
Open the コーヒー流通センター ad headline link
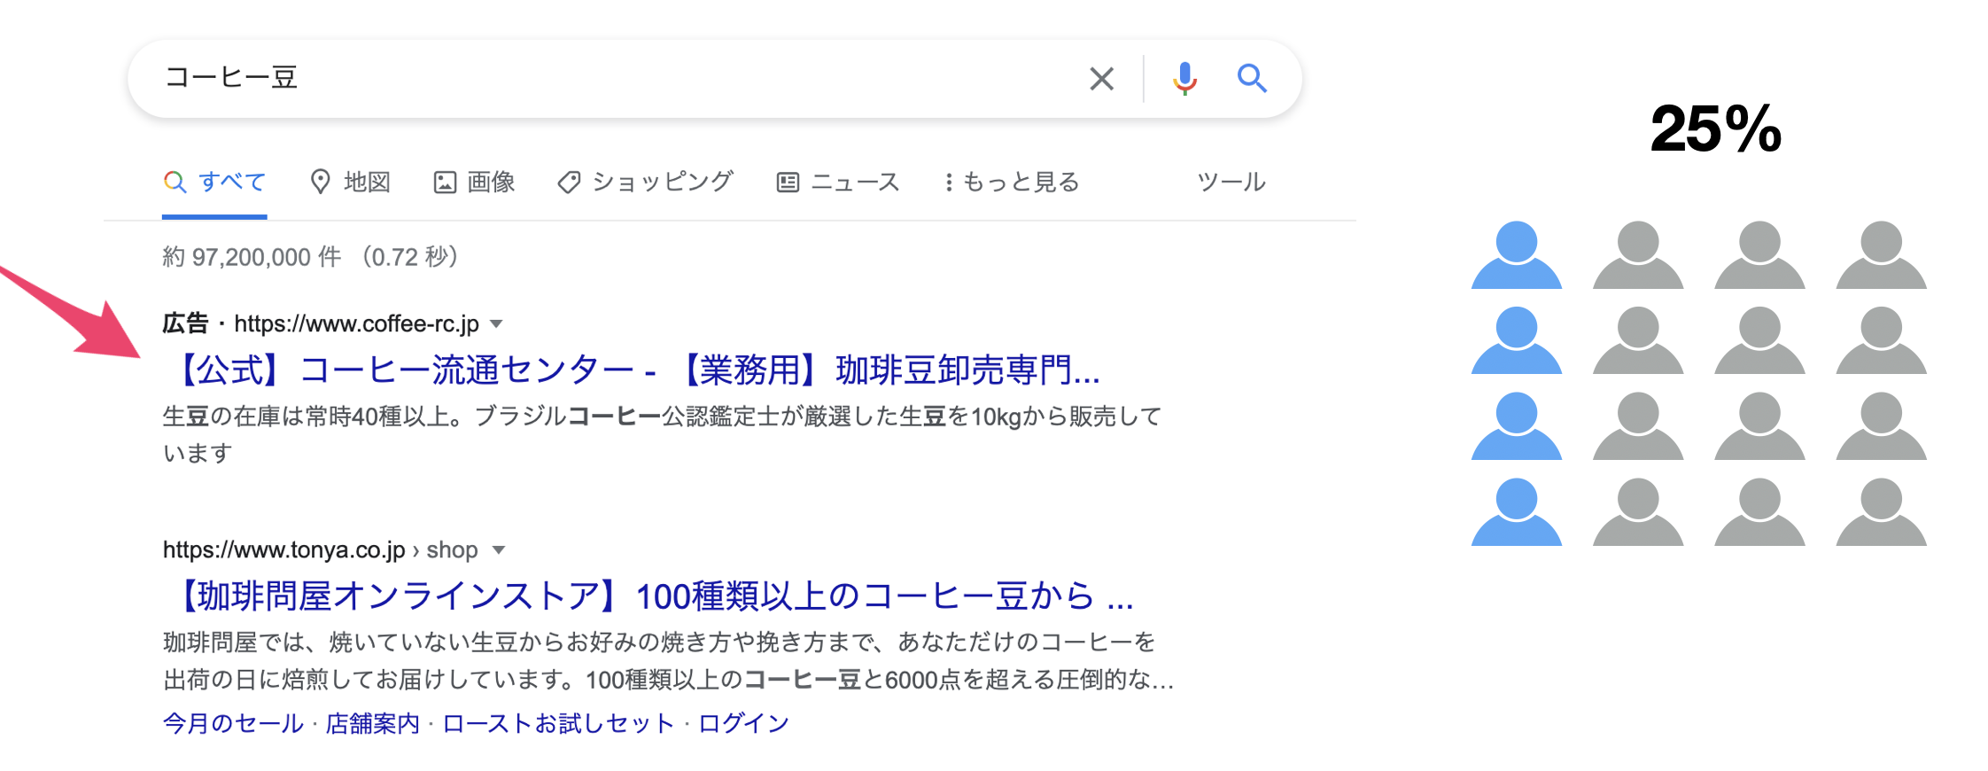point(632,370)
